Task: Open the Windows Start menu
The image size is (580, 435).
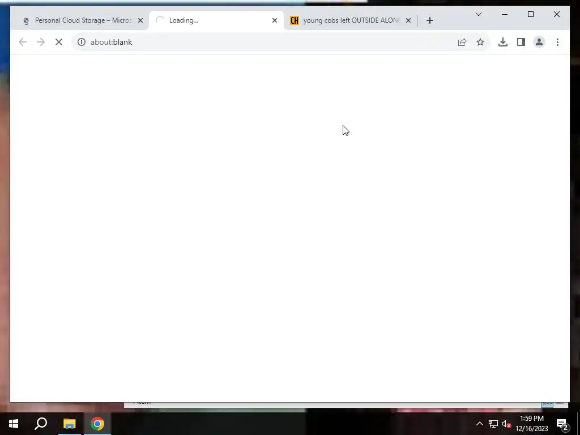Action: tap(14, 424)
